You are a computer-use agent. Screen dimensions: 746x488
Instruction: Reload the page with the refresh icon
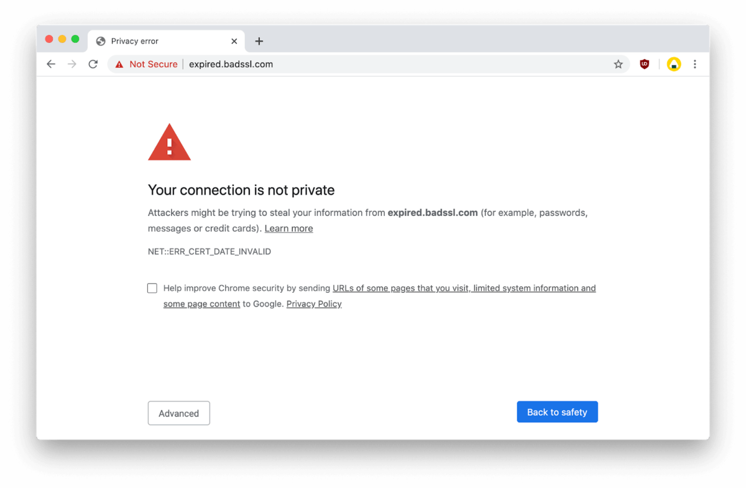[x=93, y=64]
